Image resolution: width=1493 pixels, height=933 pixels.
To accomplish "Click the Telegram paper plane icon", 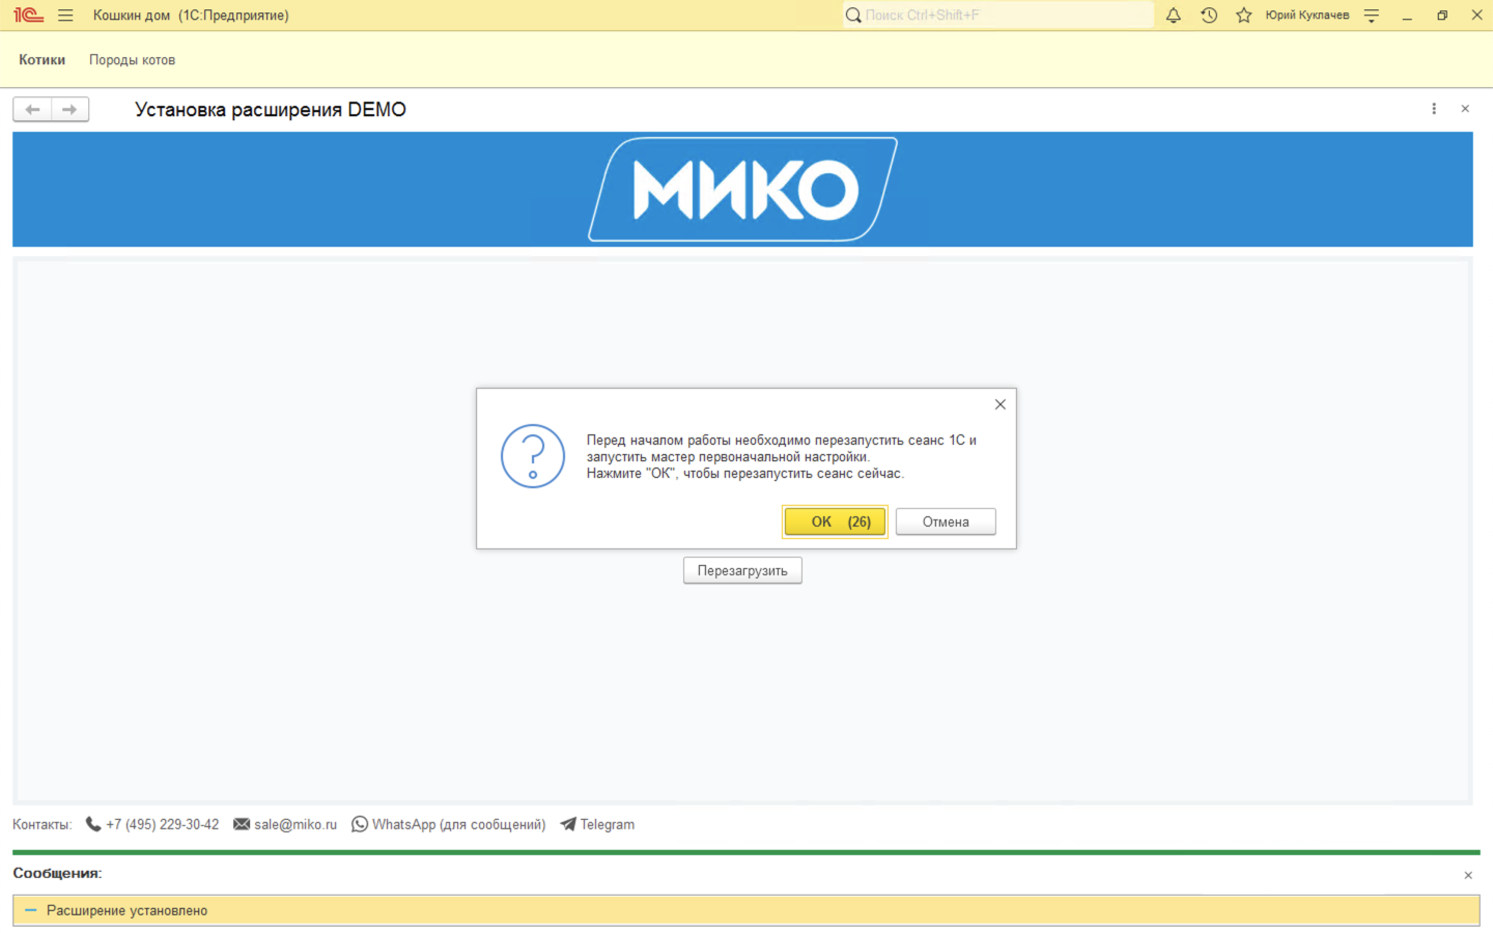I will 568,824.
